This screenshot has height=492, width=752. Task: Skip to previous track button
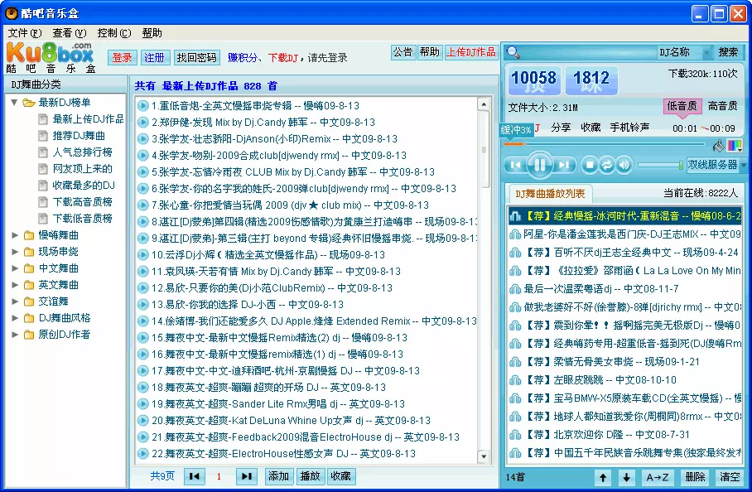[516, 165]
